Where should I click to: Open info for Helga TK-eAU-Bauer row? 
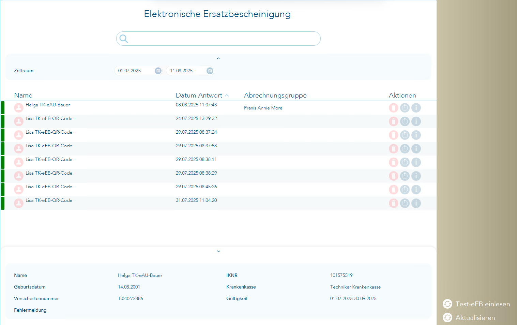click(416, 108)
